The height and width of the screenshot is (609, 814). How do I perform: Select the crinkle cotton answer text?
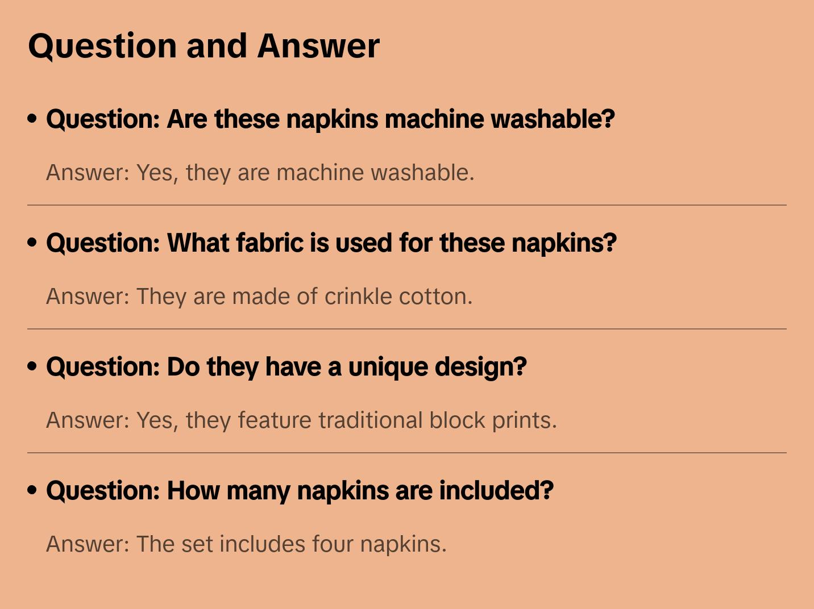coord(259,297)
